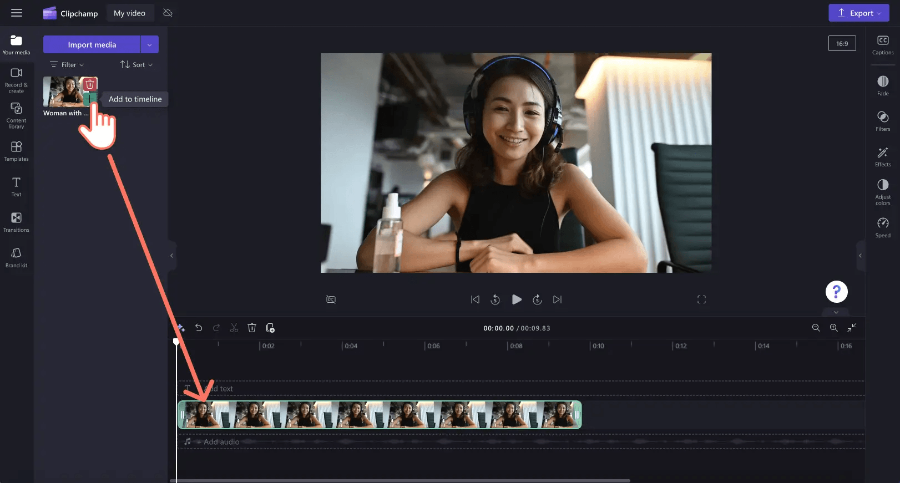Open the Filters panel

click(882, 121)
